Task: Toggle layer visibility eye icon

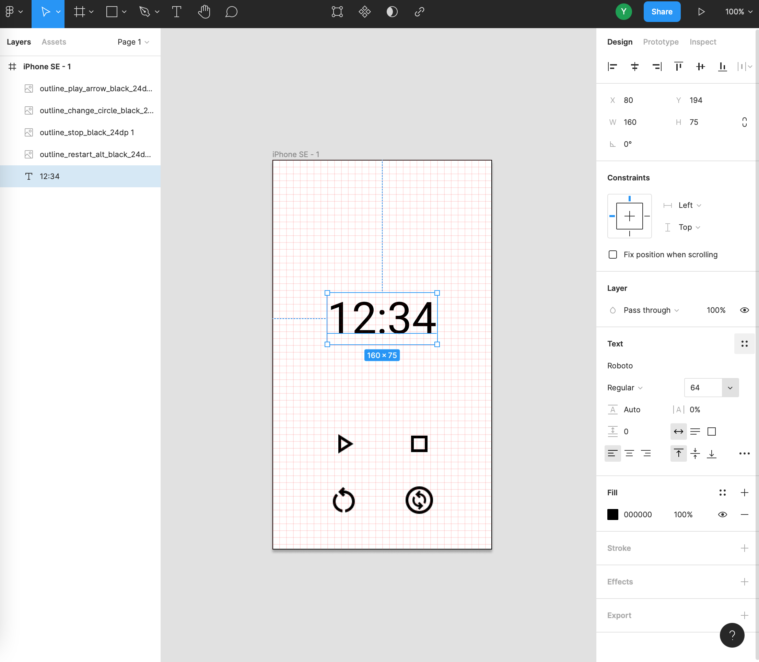Action: pos(744,310)
